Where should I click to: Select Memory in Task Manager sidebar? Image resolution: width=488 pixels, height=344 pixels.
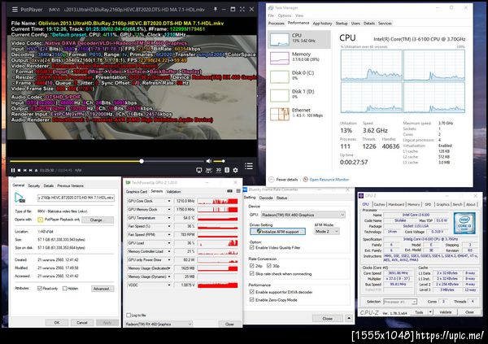pos(298,58)
